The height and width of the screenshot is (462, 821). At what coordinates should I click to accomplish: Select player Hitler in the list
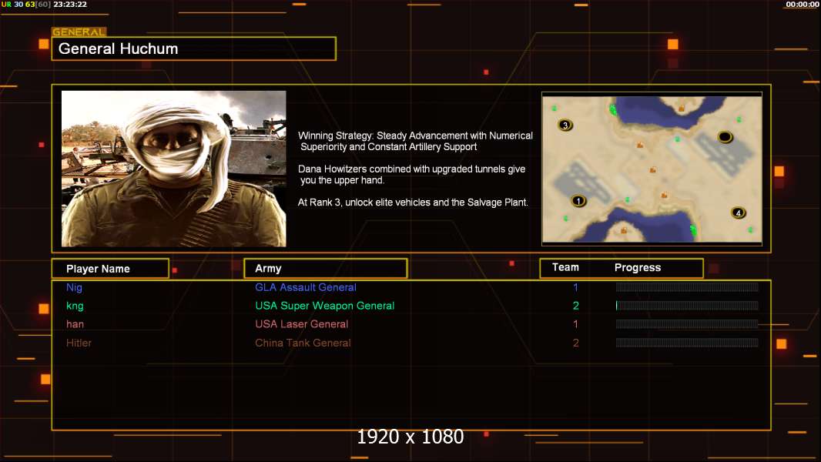(79, 343)
